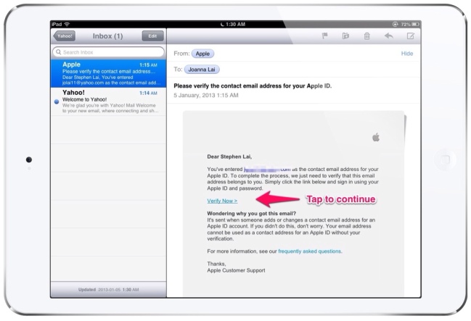Tap 'Wondering why you got this email?' heading
471x321 pixels.
(251, 214)
